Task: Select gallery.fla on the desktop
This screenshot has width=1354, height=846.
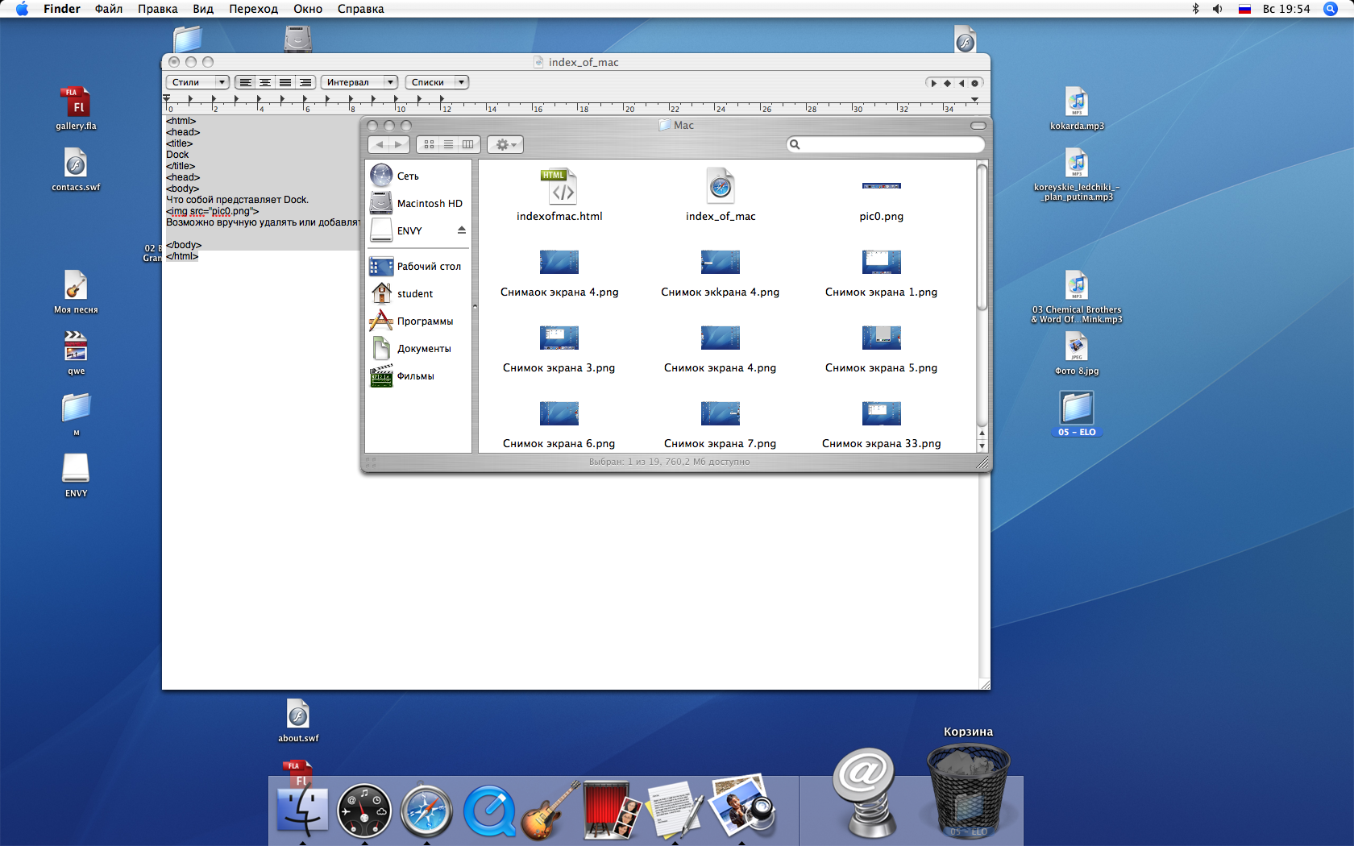Action: coord(76,108)
